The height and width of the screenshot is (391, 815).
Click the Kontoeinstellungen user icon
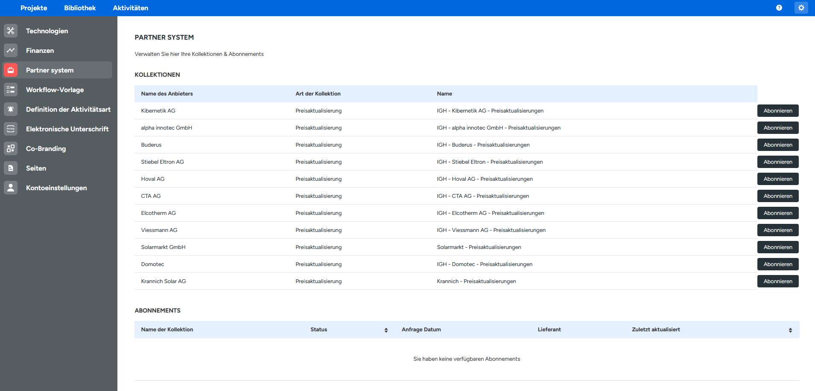(x=11, y=188)
